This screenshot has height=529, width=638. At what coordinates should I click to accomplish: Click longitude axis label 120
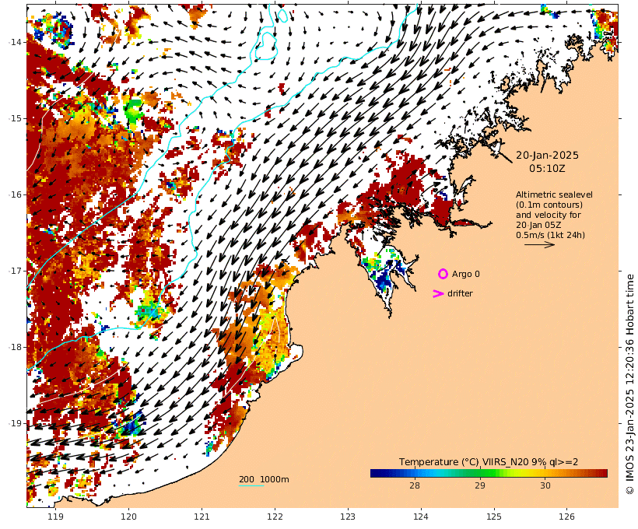point(128,517)
